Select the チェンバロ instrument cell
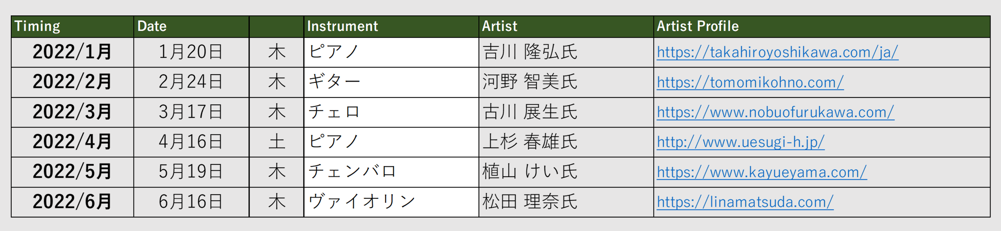 coord(391,172)
